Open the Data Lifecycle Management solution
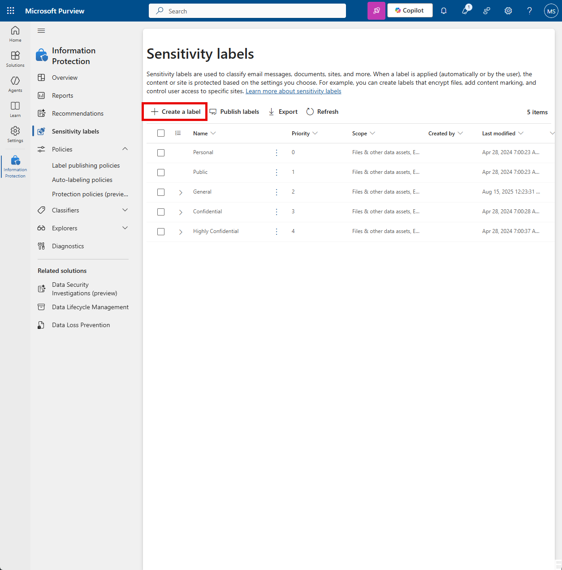Image resolution: width=562 pixels, height=570 pixels. pos(90,307)
